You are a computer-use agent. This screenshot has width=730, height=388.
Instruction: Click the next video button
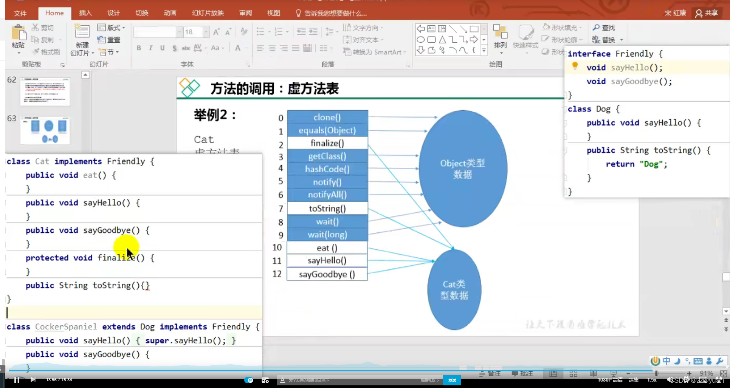click(33, 380)
